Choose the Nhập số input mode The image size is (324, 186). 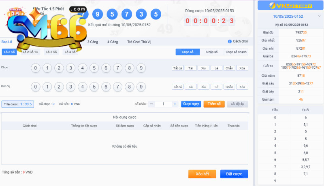(212, 52)
